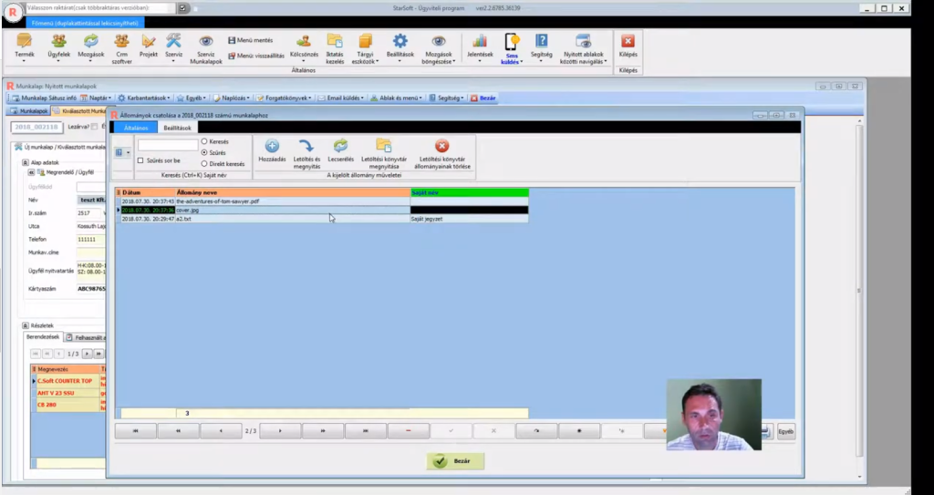This screenshot has width=934, height=495.
Task: Enable the Szűrés sor be checkbox
Action: [x=140, y=160]
